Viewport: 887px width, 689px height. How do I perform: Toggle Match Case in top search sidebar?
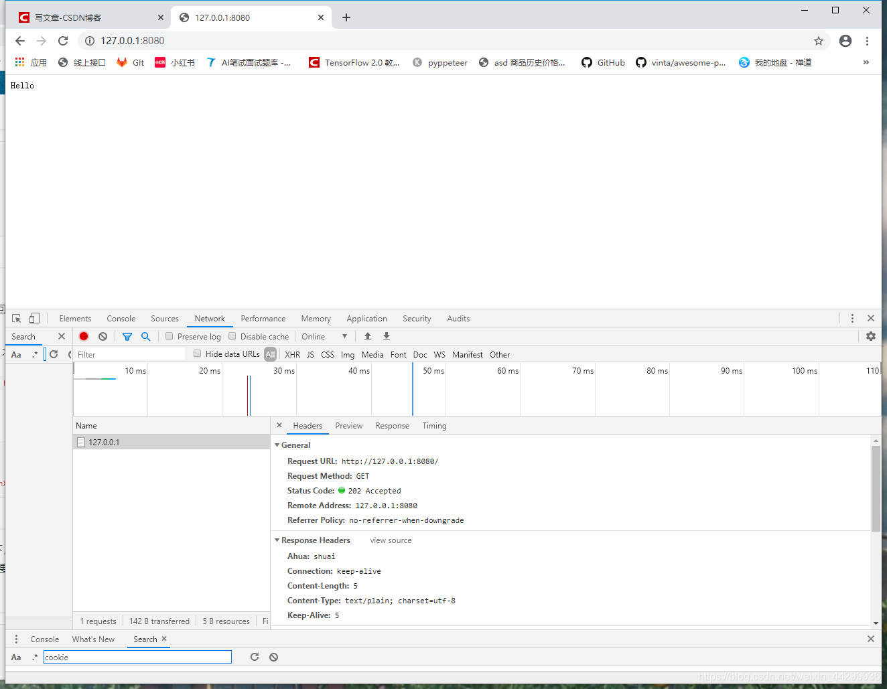pyautogui.click(x=16, y=354)
